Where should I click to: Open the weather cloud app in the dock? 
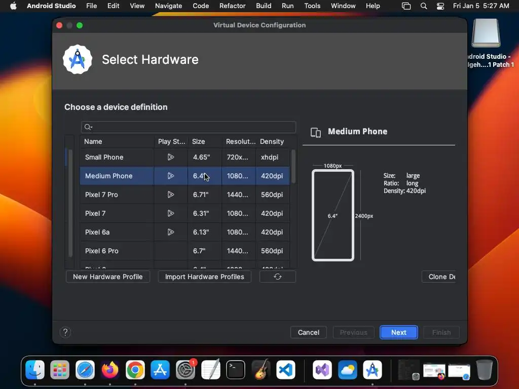(347, 369)
